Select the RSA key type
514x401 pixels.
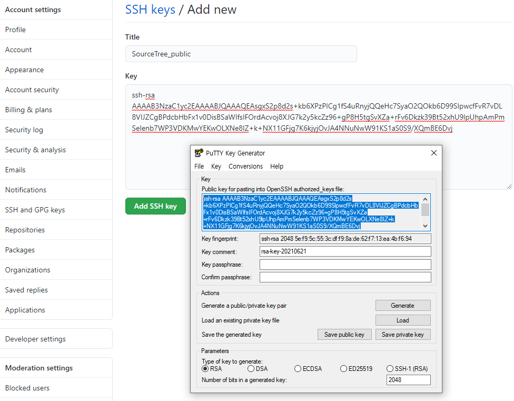(212, 369)
